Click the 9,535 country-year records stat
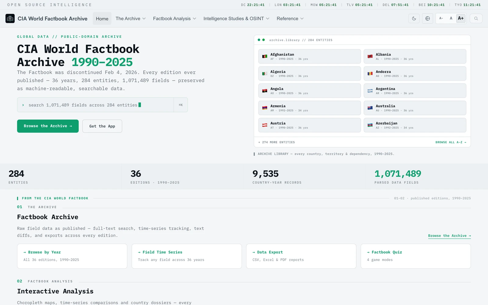 pos(305,177)
